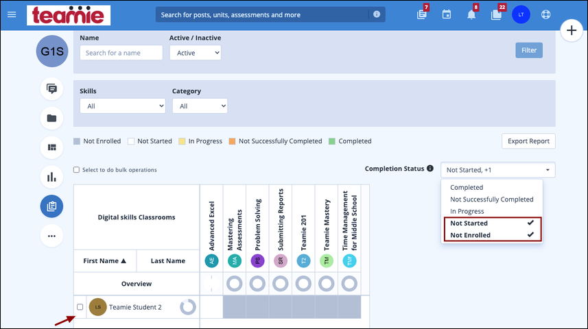
Task: Click the TM Teamie Mastery badge
Action: click(327, 261)
